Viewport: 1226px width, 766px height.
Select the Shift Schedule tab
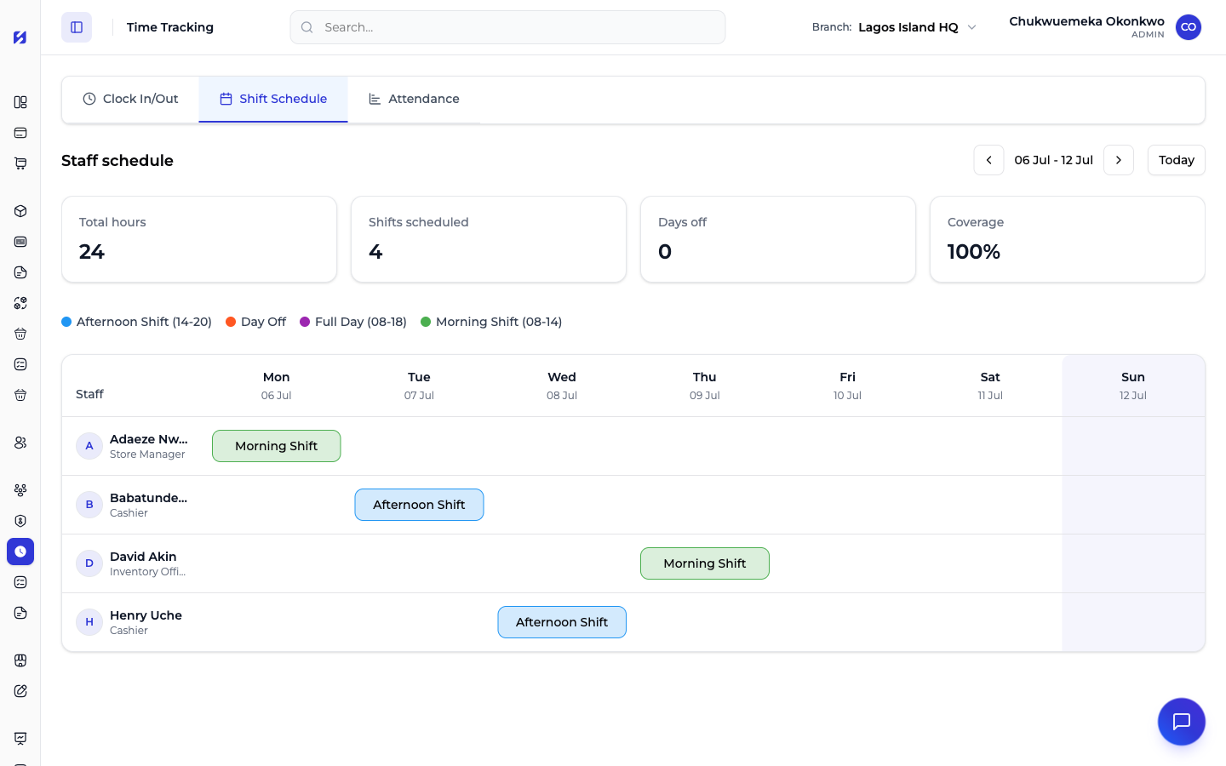coord(273,99)
